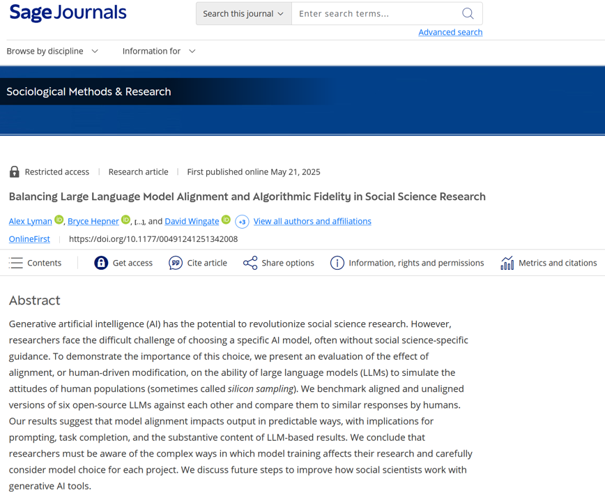605x502 pixels.
Task: Click the Share options icon
Action: point(250,263)
